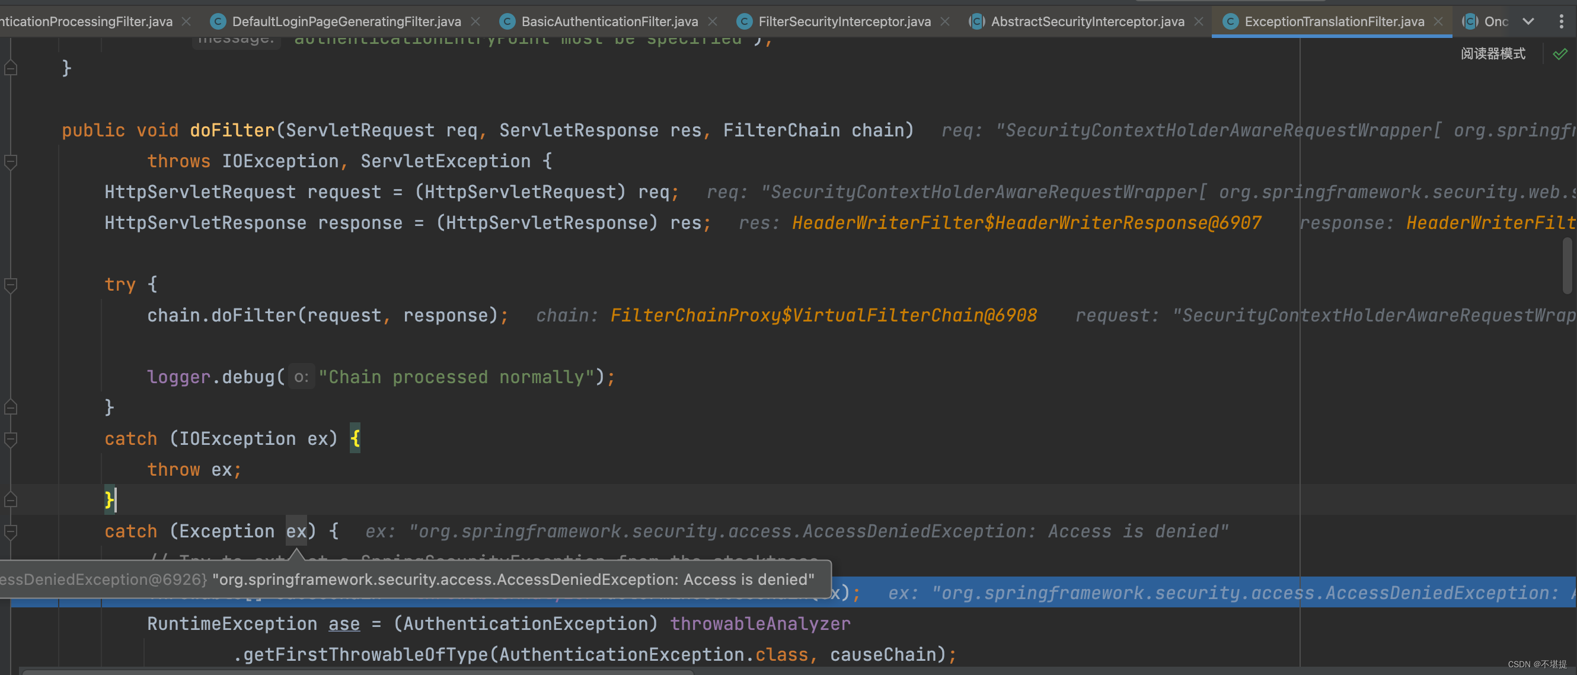Click the underlined 'ase' variable
Viewport: 1577px width, 675px height.
(344, 623)
